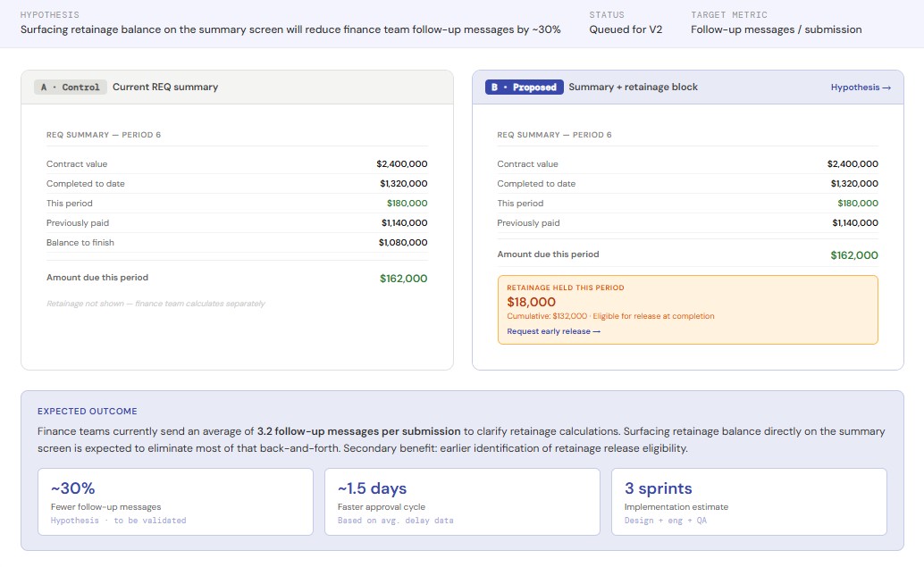Image resolution: width=924 pixels, height=567 pixels.
Task: Click the ~30% fewer follow-up messages card
Action: pos(175,502)
